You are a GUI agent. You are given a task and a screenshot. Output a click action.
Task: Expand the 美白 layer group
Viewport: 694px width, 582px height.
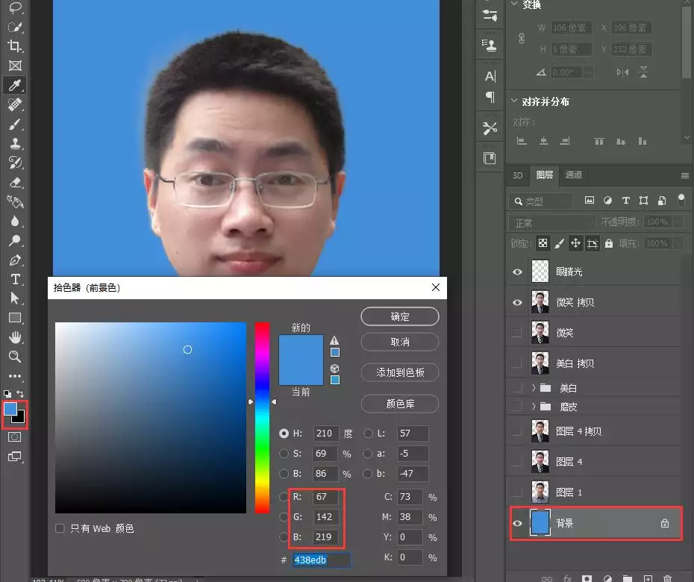pos(534,388)
